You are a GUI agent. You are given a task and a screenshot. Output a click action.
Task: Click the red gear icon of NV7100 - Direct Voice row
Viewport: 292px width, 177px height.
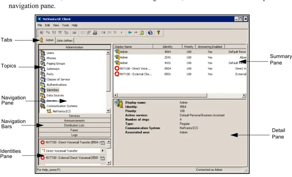click(x=117, y=68)
